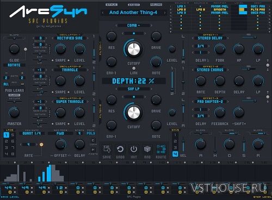Open Oscillator-2 Triangle waveform selector
The width and height of the screenshot is (272, 200).
[x=70, y=70]
